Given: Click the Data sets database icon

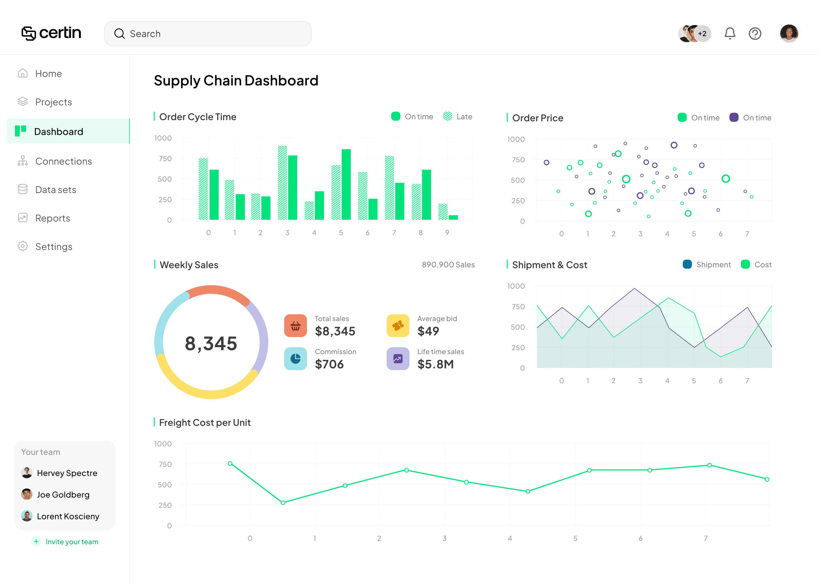Looking at the screenshot, I should [x=22, y=189].
